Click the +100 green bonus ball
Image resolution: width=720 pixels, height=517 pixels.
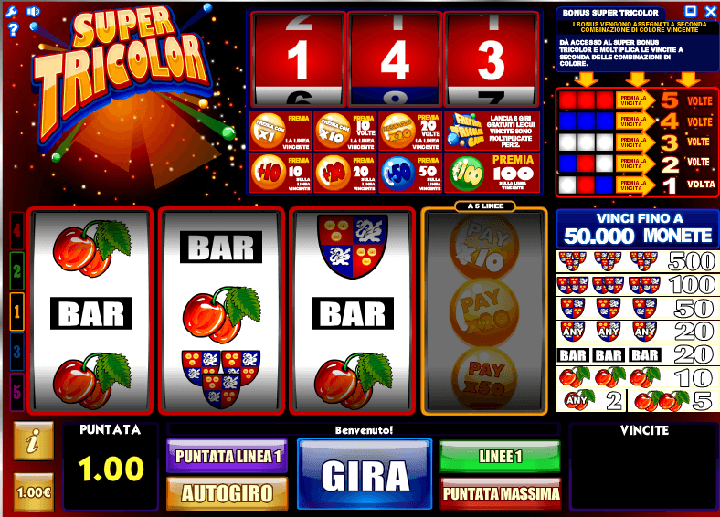point(466,174)
